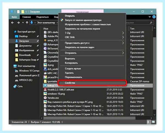Click the 27.01.2019 3:52 date cell
The image size is (165, 133).
[114, 90]
